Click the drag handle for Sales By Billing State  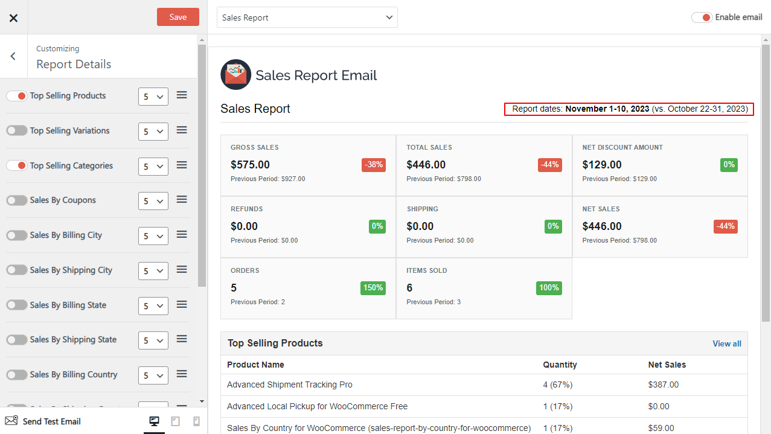coord(182,305)
